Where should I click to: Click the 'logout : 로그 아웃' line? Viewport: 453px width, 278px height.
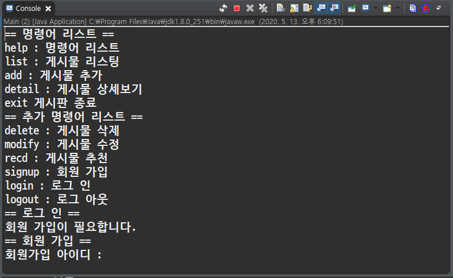click(56, 199)
